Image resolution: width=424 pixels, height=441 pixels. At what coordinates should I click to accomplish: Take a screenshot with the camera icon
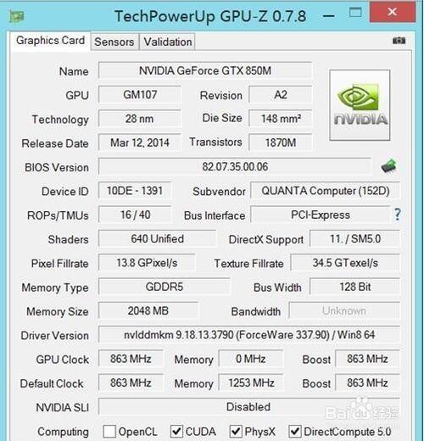click(399, 41)
